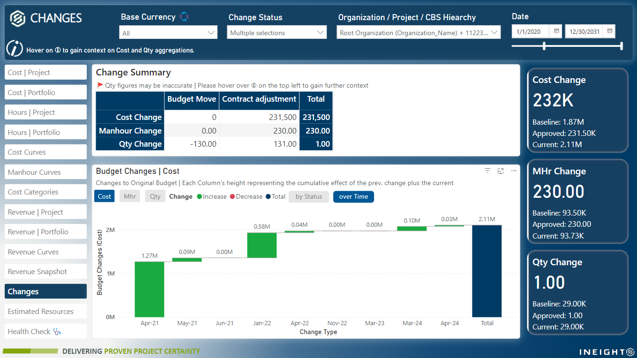Switch chart view to over Time

(353, 196)
